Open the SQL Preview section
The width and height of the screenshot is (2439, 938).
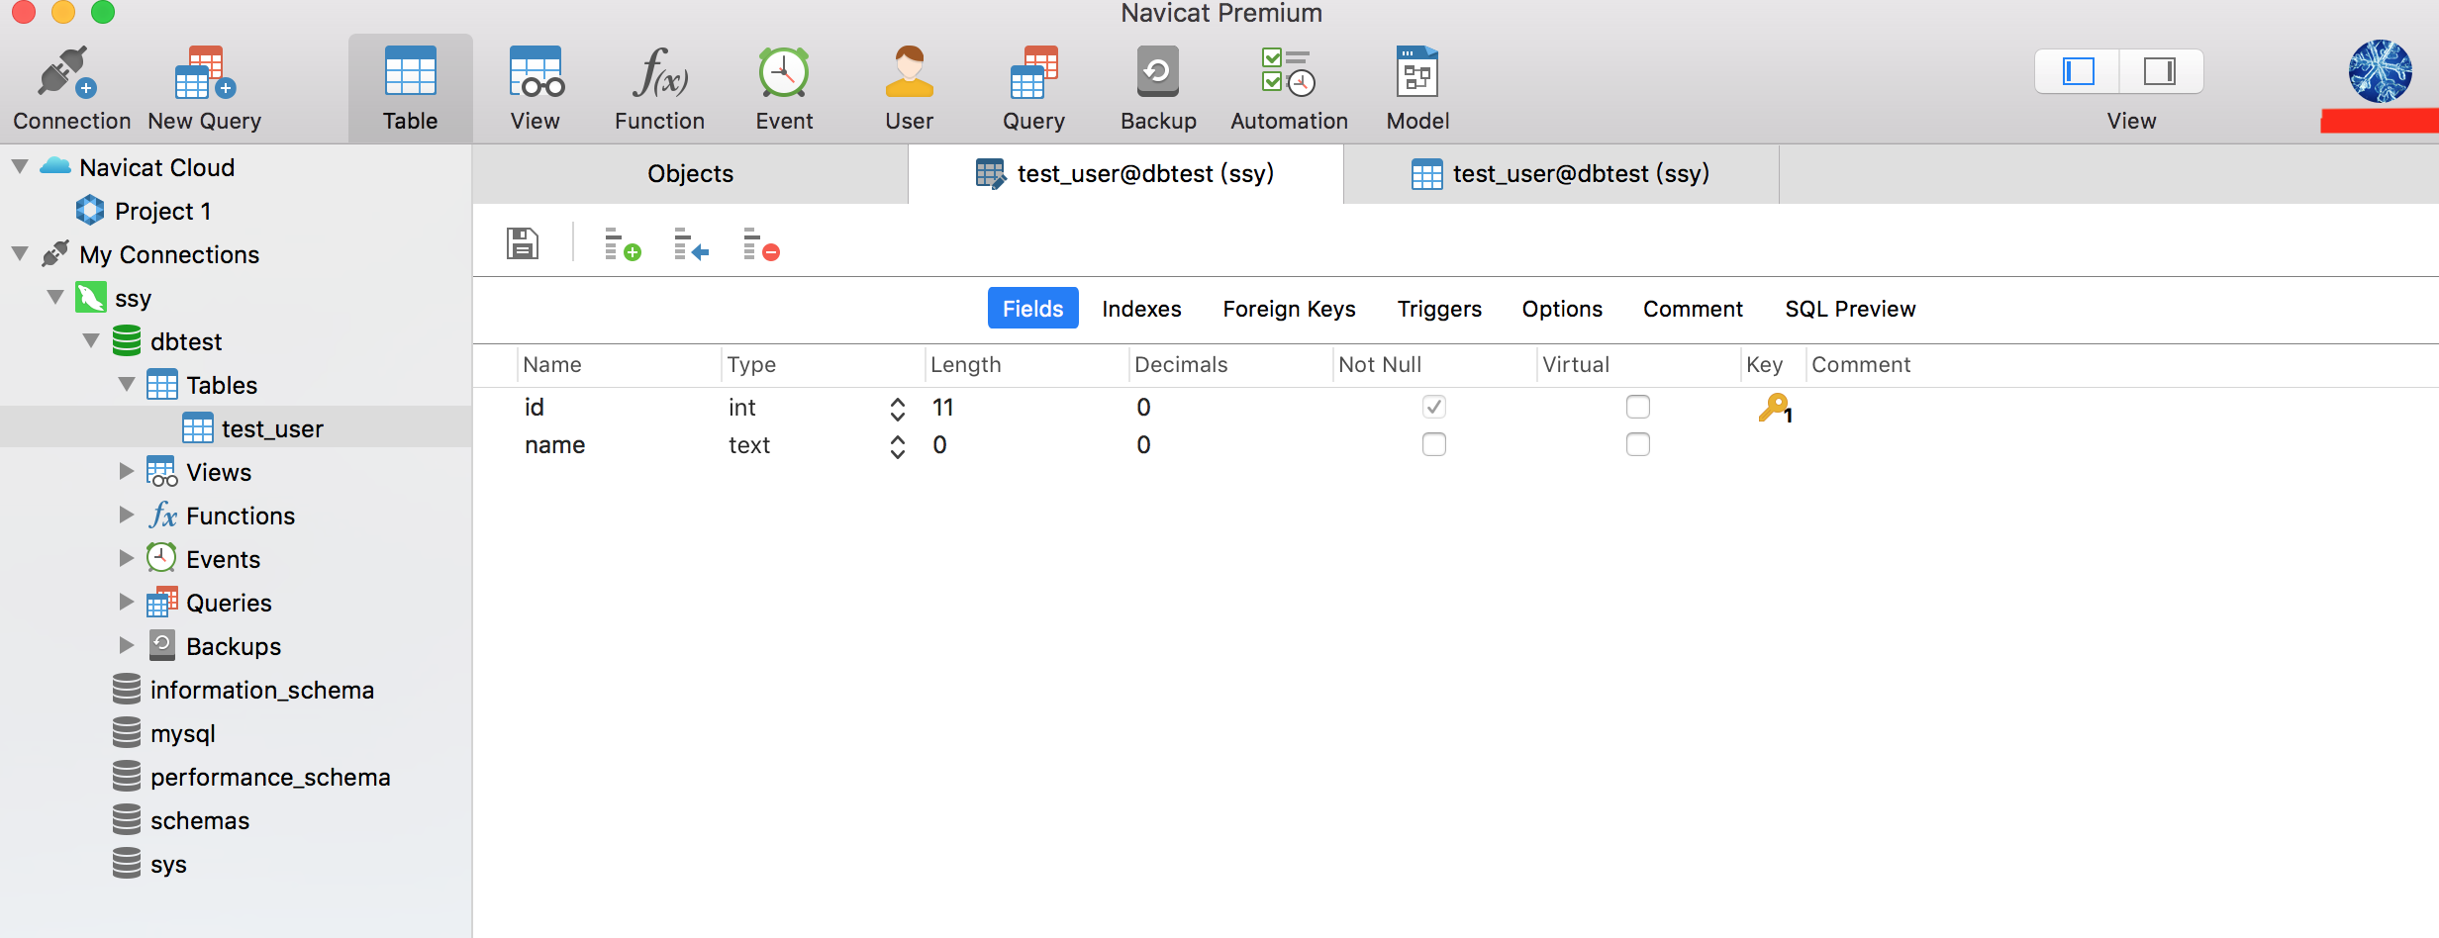[1849, 308]
